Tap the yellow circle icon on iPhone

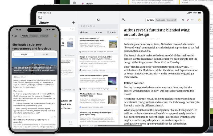[55, 36]
